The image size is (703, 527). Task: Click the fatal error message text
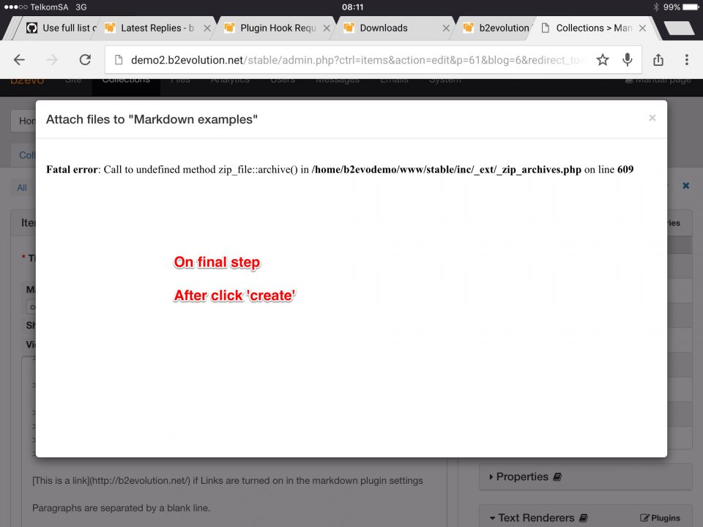340,169
